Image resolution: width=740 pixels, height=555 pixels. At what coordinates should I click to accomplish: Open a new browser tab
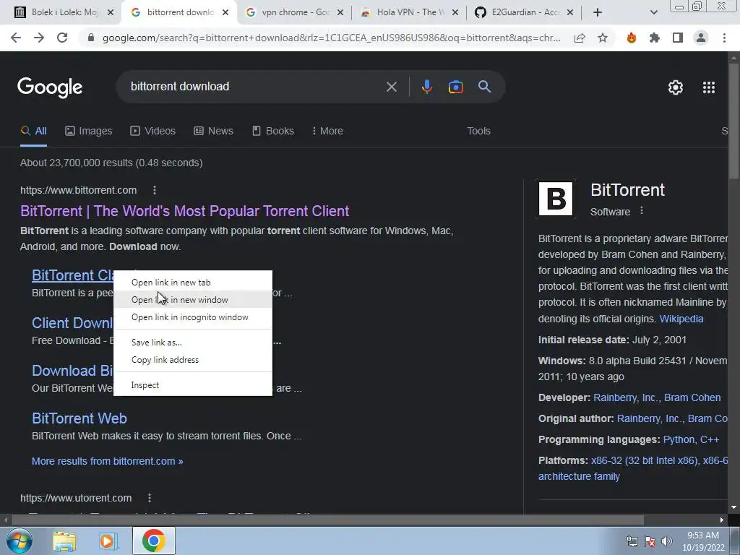click(x=598, y=12)
